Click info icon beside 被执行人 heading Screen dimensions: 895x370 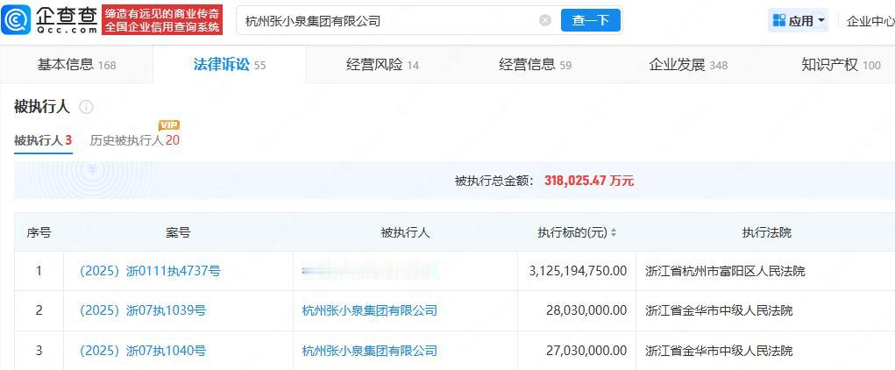tap(86, 107)
